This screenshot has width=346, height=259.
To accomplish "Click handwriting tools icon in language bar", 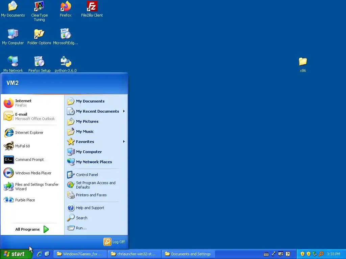I will coord(281,254).
